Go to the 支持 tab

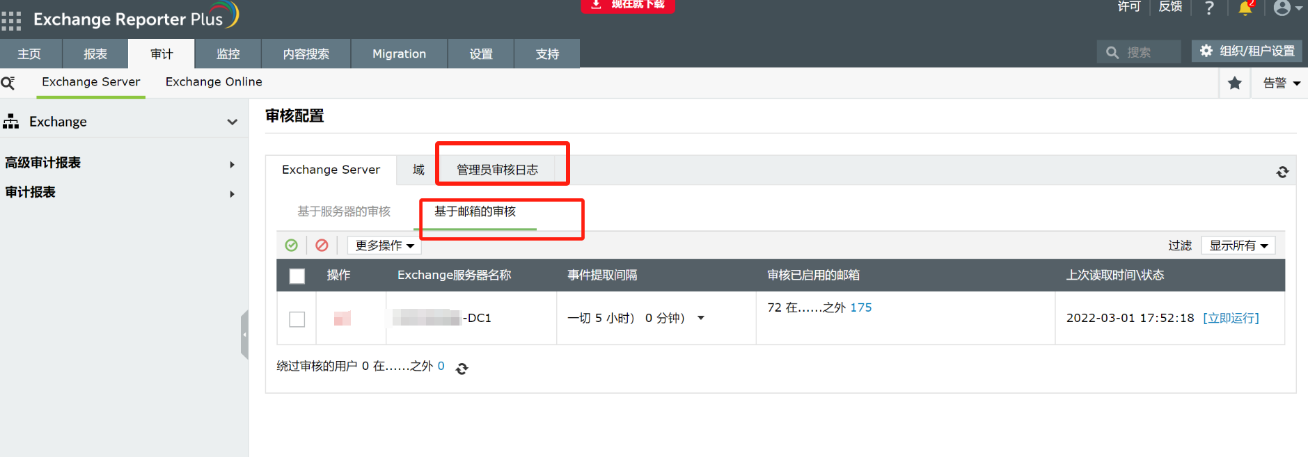click(x=547, y=54)
